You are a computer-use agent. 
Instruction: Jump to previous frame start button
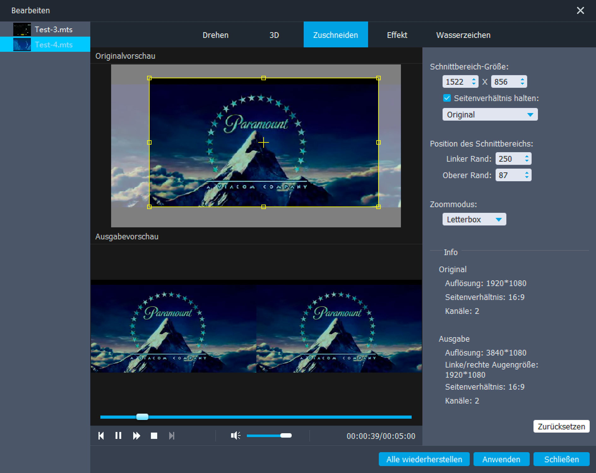point(101,436)
